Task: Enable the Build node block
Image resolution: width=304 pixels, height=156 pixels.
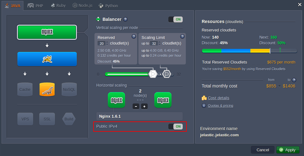Action: 69,119
